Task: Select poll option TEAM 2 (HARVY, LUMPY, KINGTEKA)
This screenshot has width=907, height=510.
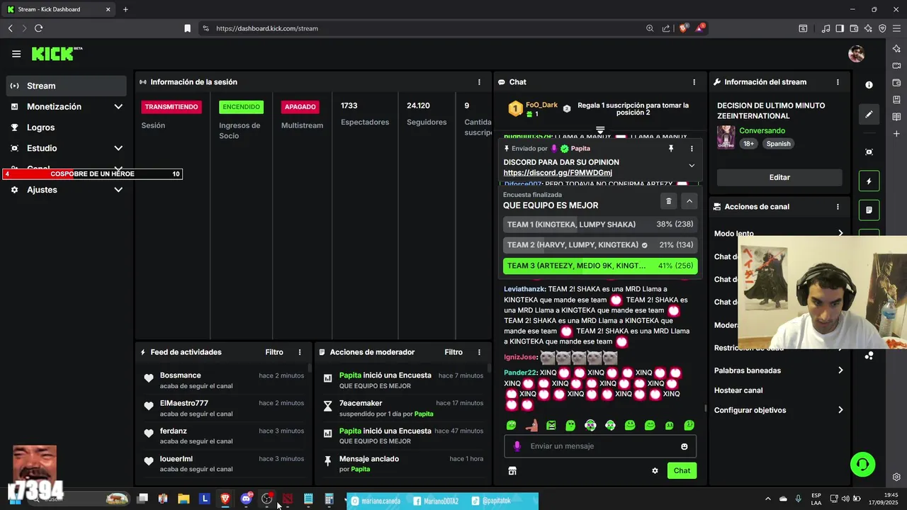Action: click(x=600, y=245)
